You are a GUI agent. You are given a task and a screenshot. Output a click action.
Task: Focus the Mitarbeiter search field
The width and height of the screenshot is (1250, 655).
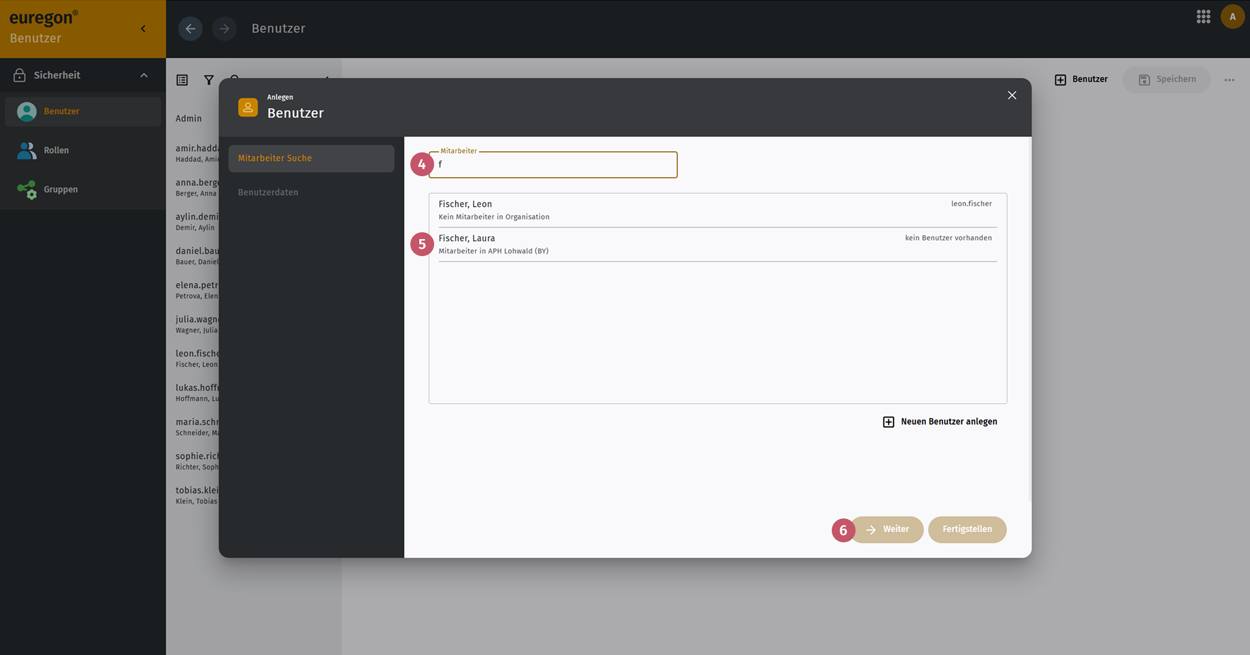point(553,165)
